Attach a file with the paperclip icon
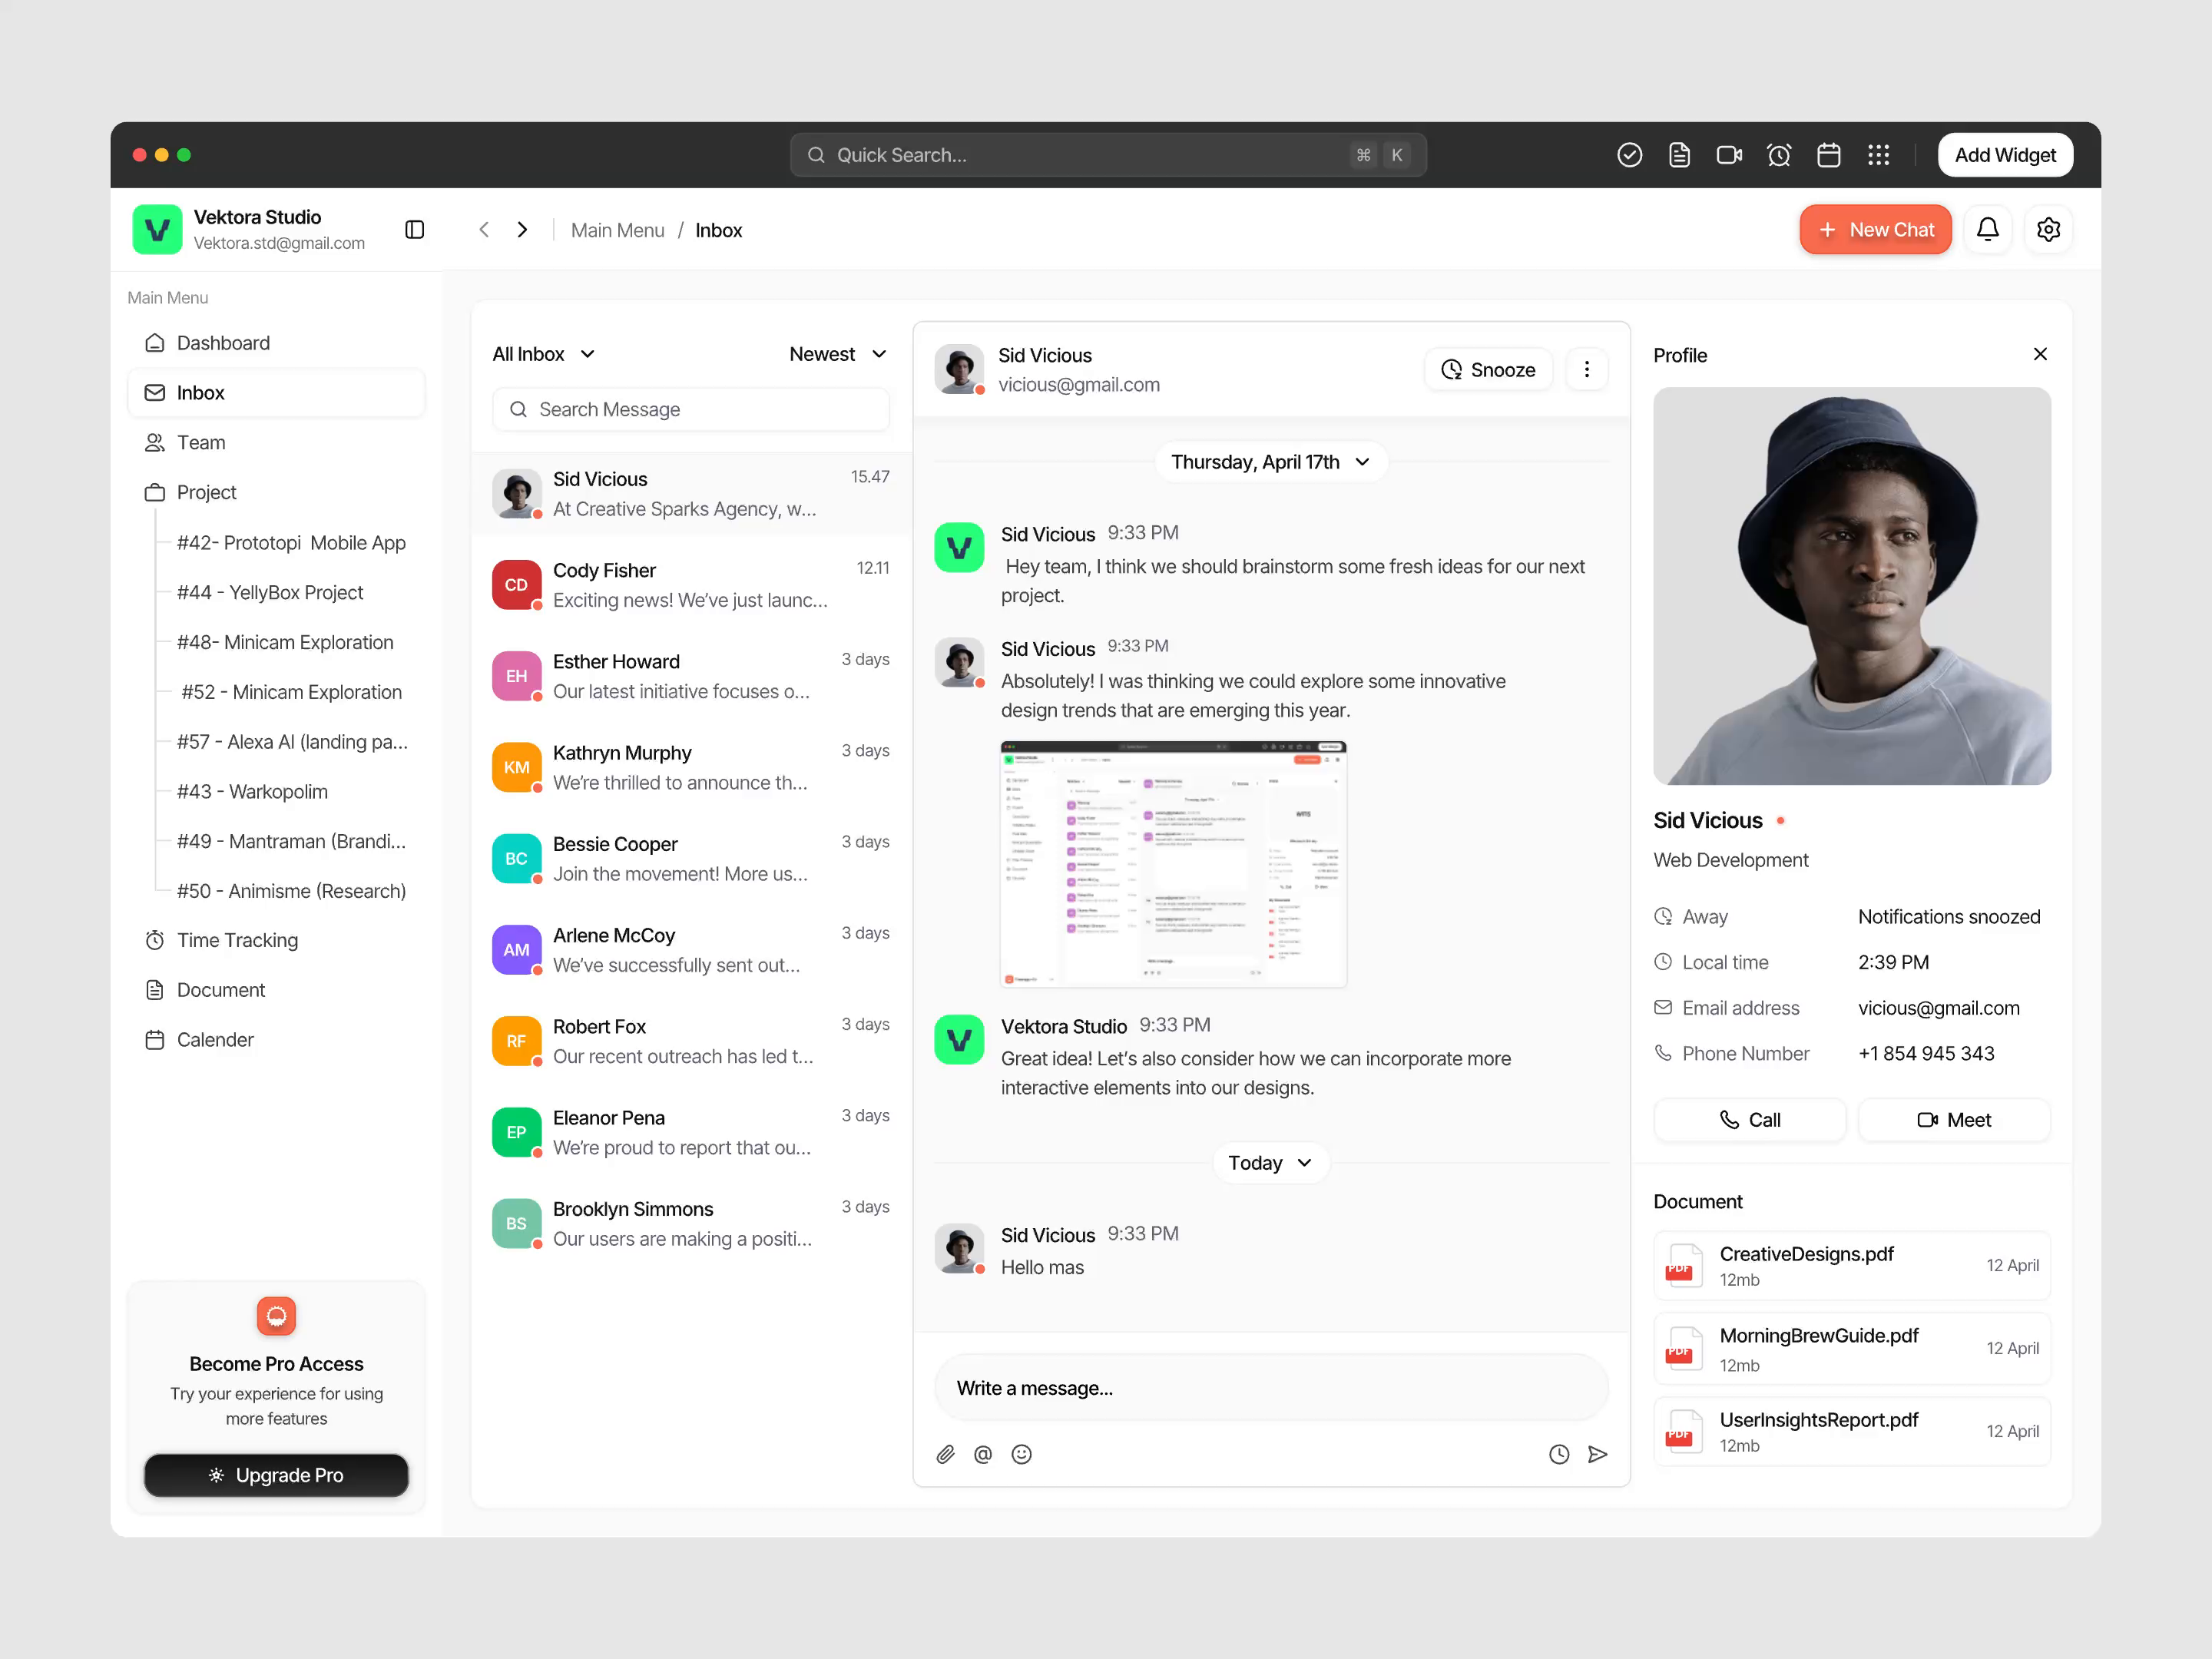 point(945,1454)
